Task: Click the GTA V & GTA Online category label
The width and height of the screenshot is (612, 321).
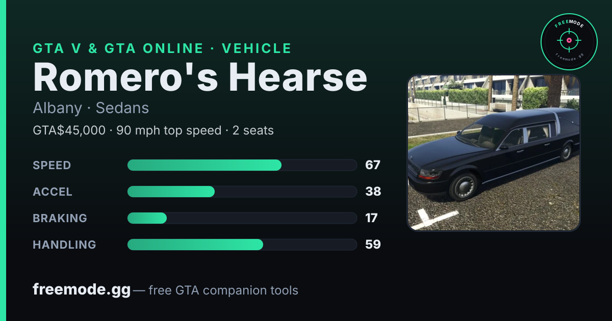Action: [162, 48]
